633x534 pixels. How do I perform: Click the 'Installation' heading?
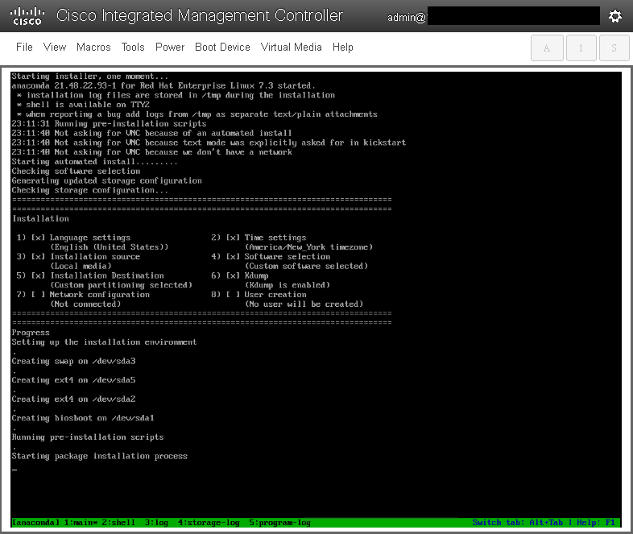[40, 219]
